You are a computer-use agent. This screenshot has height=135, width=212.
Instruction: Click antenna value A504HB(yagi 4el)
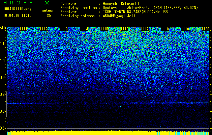(119, 16)
